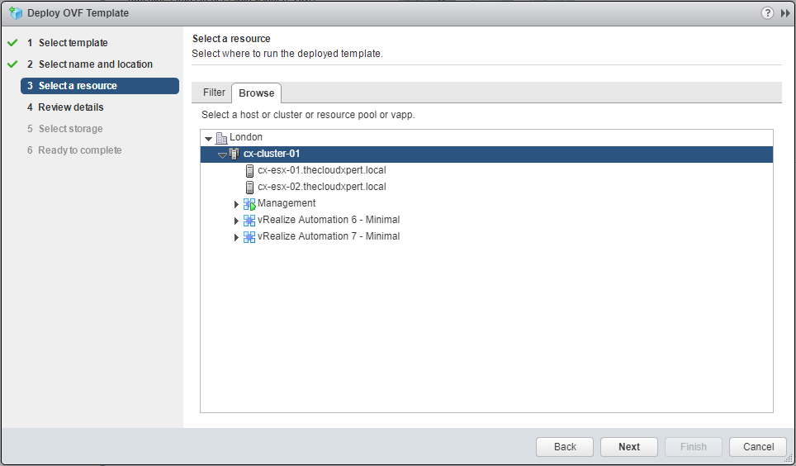
Task: Switch to the Filter tab
Action: pyautogui.click(x=214, y=93)
